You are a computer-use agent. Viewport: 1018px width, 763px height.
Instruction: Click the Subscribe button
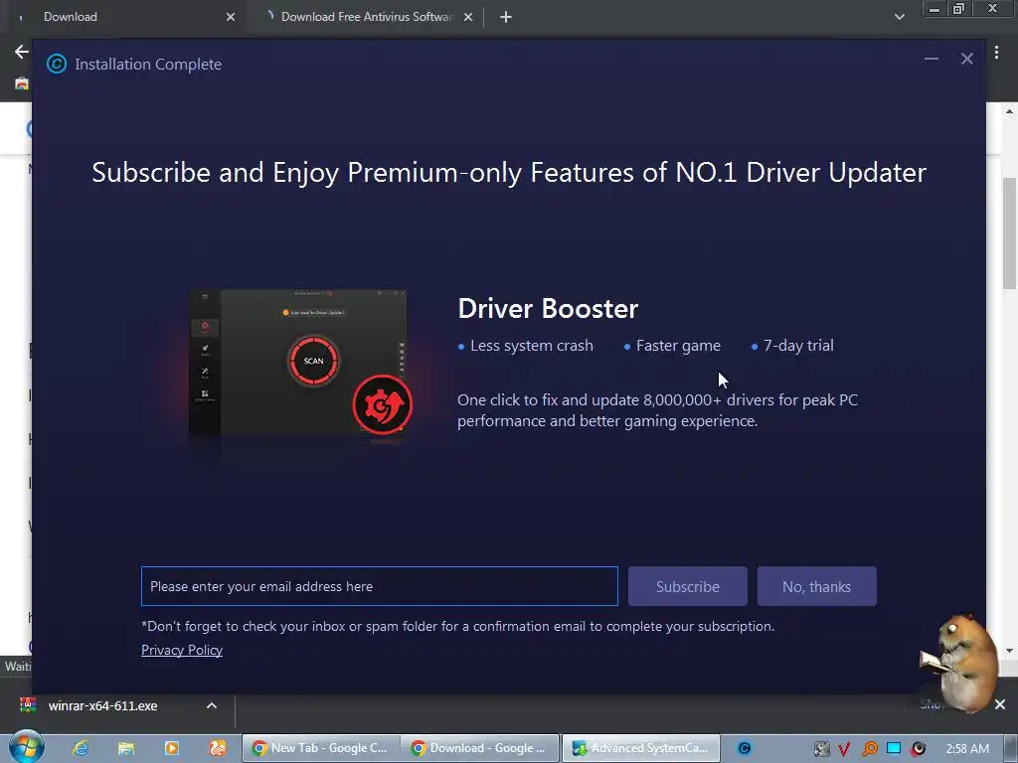[688, 586]
